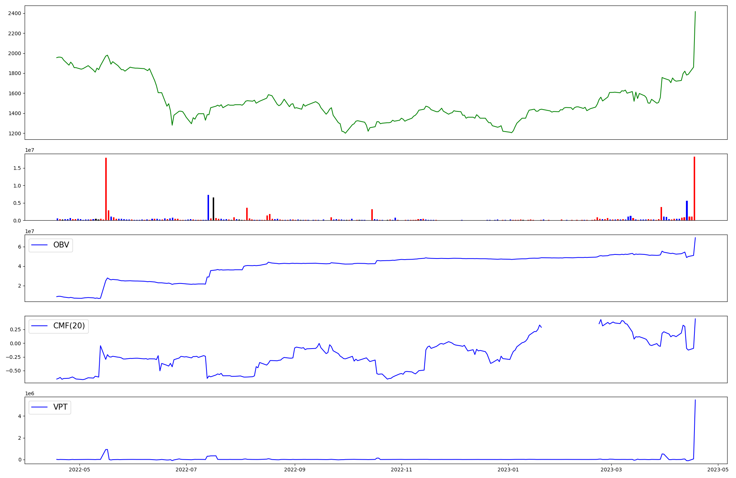Image resolution: width=736 pixels, height=478 pixels.
Task: Click the rightmost tall red volume bar
Action: tap(694, 189)
